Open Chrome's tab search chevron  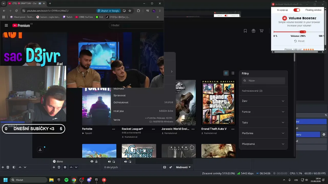pyautogui.click(x=4, y=3)
